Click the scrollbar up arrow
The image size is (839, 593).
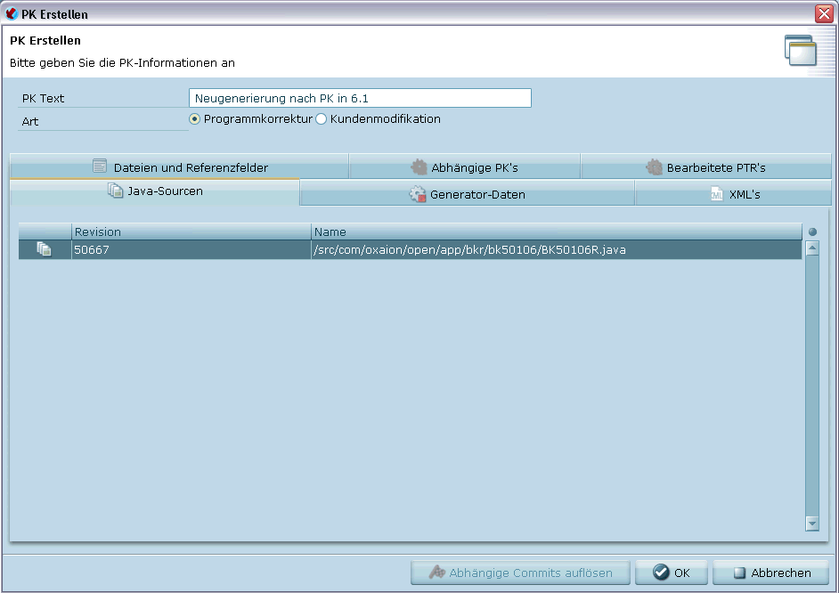coord(812,248)
